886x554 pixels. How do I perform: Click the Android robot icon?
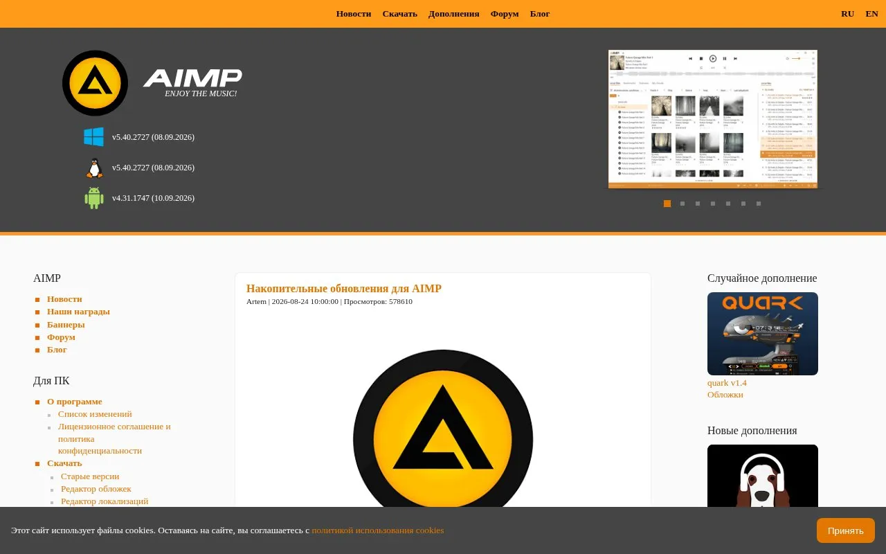pyautogui.click(x=94, y=198)
